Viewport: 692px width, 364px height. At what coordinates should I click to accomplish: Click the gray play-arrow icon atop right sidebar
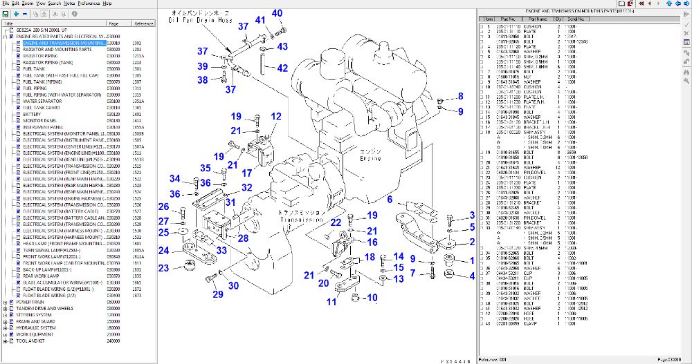686,14
